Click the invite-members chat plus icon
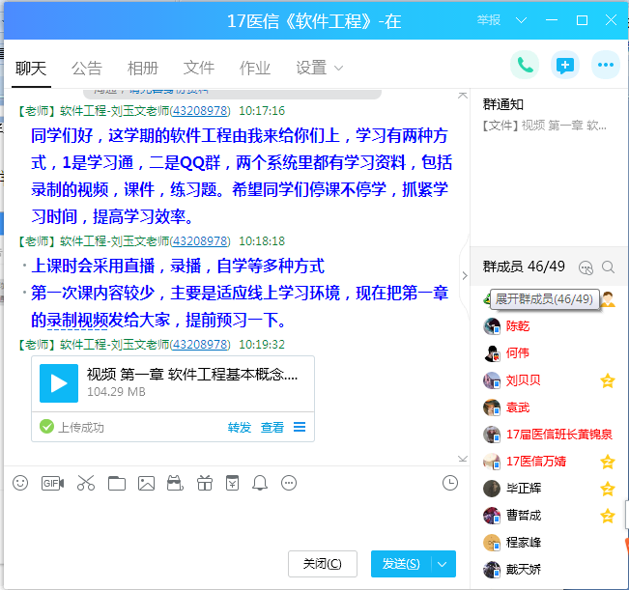Image resolution: width=629 pixels, height=590 pixels. pyautogui.click(x=565, y=65)
